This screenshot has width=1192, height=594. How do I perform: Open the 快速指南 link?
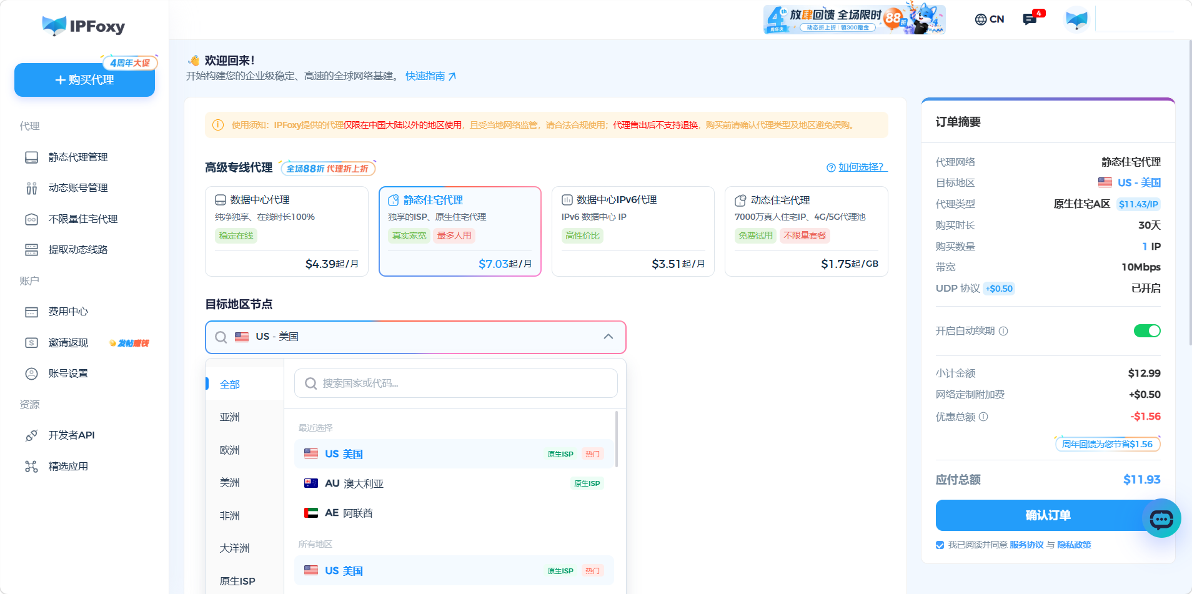point(430,76)
